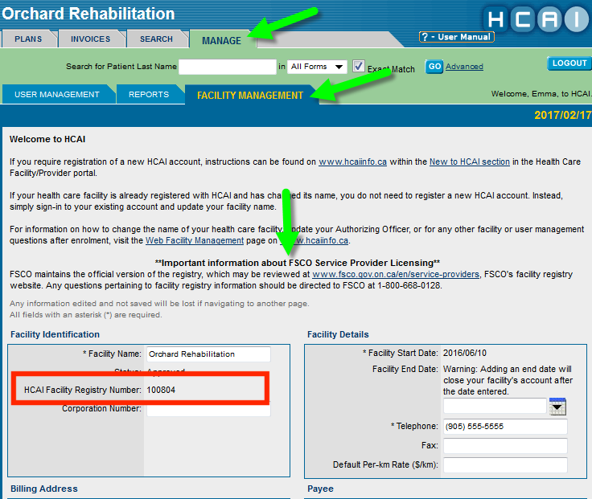Switch to the Plans tab
Viewport: 592px width, 499px height.
(28, 39)
